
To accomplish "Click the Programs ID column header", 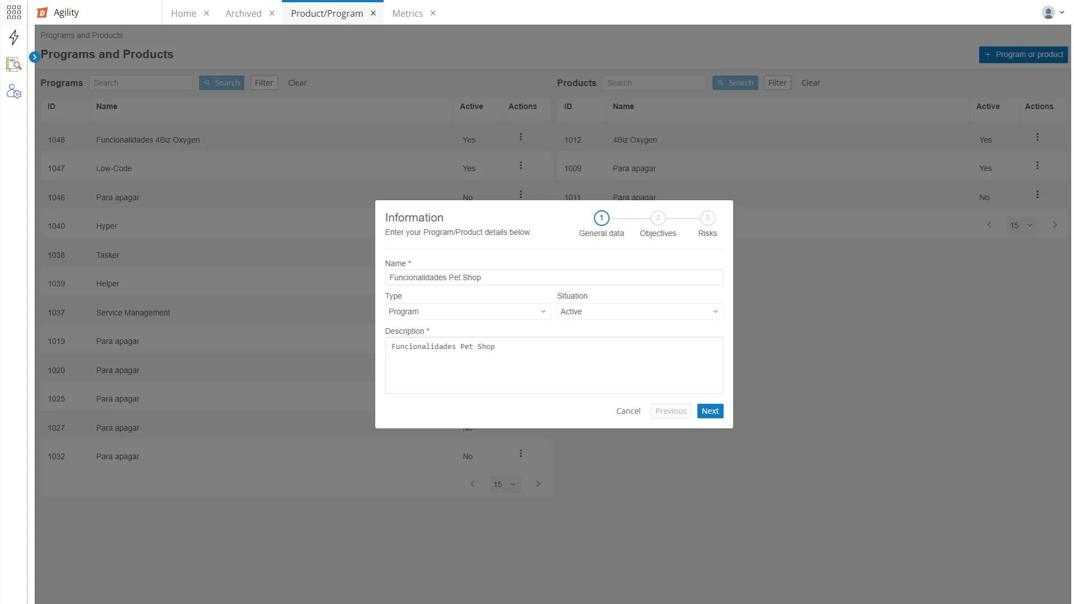I will [51, 106].
